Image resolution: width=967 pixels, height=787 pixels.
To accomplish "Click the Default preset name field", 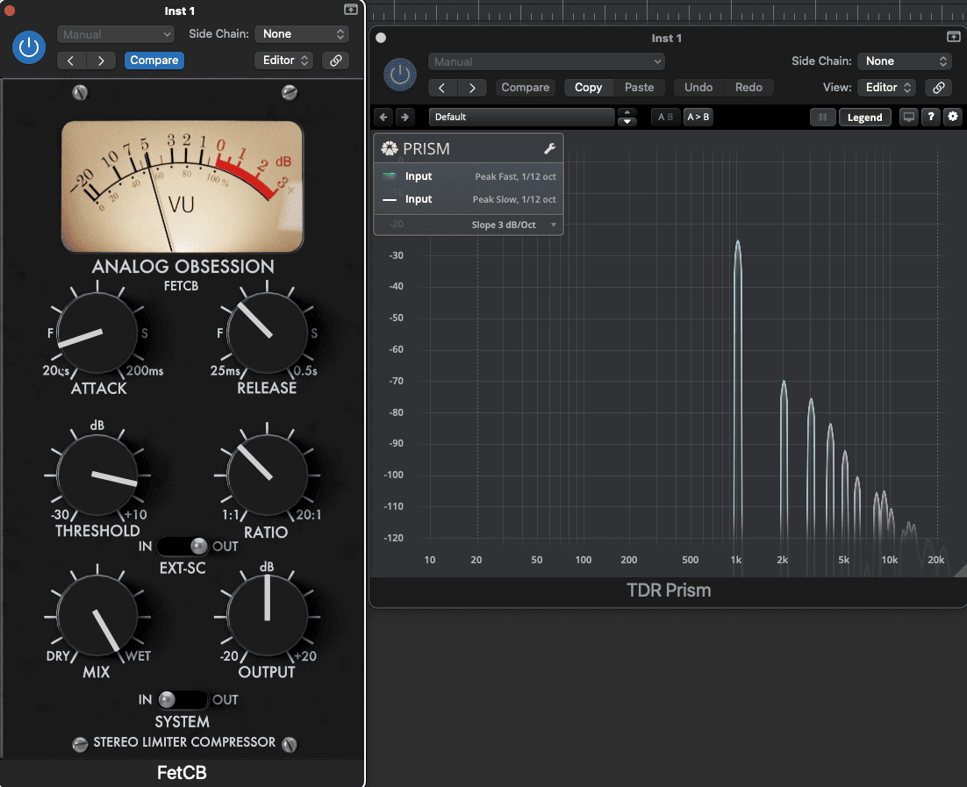I will click(x=521, y=117).
